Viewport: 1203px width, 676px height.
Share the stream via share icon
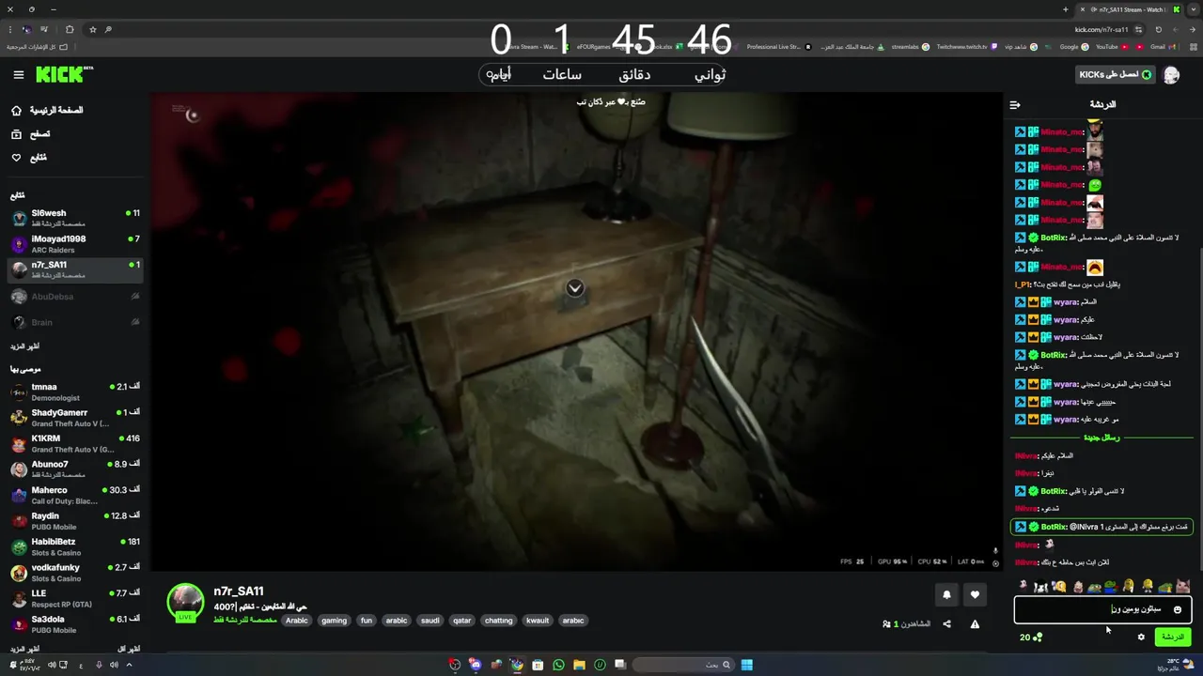click(946, 623)
